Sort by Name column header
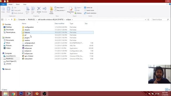This screenshot has height=96, width=171. click(x=24, y=23)
